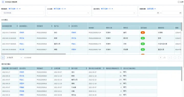184x97 pixels.
Task: Open 郑宝仁 link in 设计完工确认 table
Action: [22, 80]
